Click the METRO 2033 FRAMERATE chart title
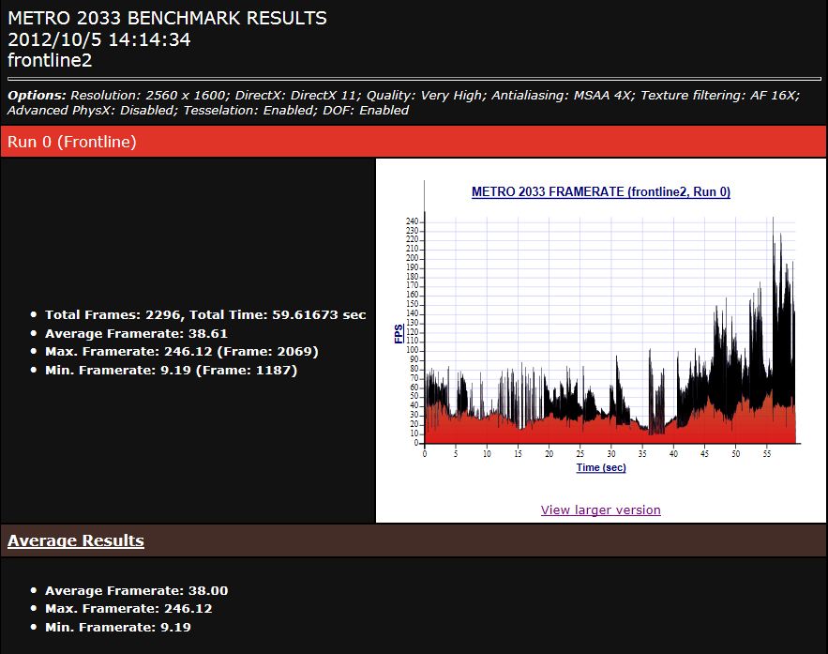Viewport: 828px width, 654px height. coord(601,191)
